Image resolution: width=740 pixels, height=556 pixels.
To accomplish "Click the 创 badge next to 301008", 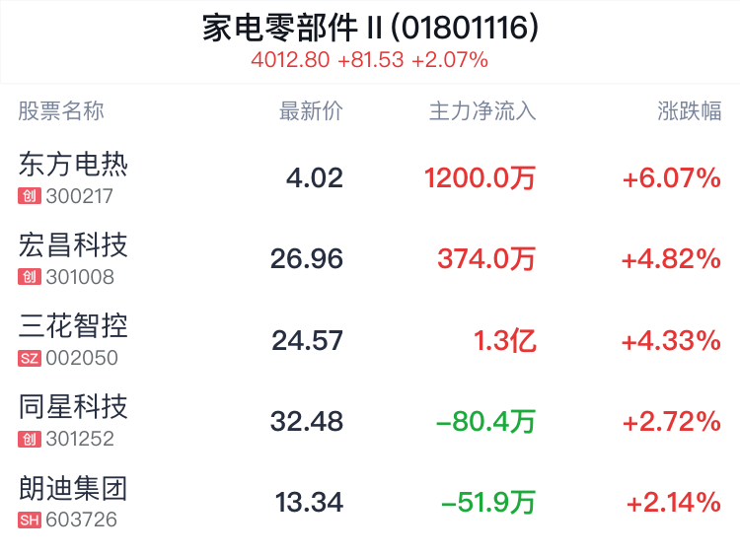I will point(30,277).
